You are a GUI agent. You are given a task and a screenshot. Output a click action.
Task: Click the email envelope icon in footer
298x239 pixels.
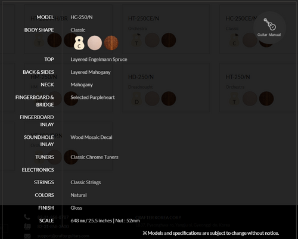click(x=27, y=236)
